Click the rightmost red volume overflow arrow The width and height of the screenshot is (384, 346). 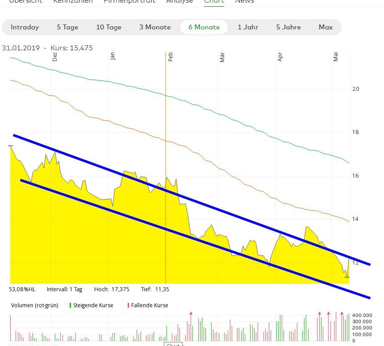pos(342,313)
